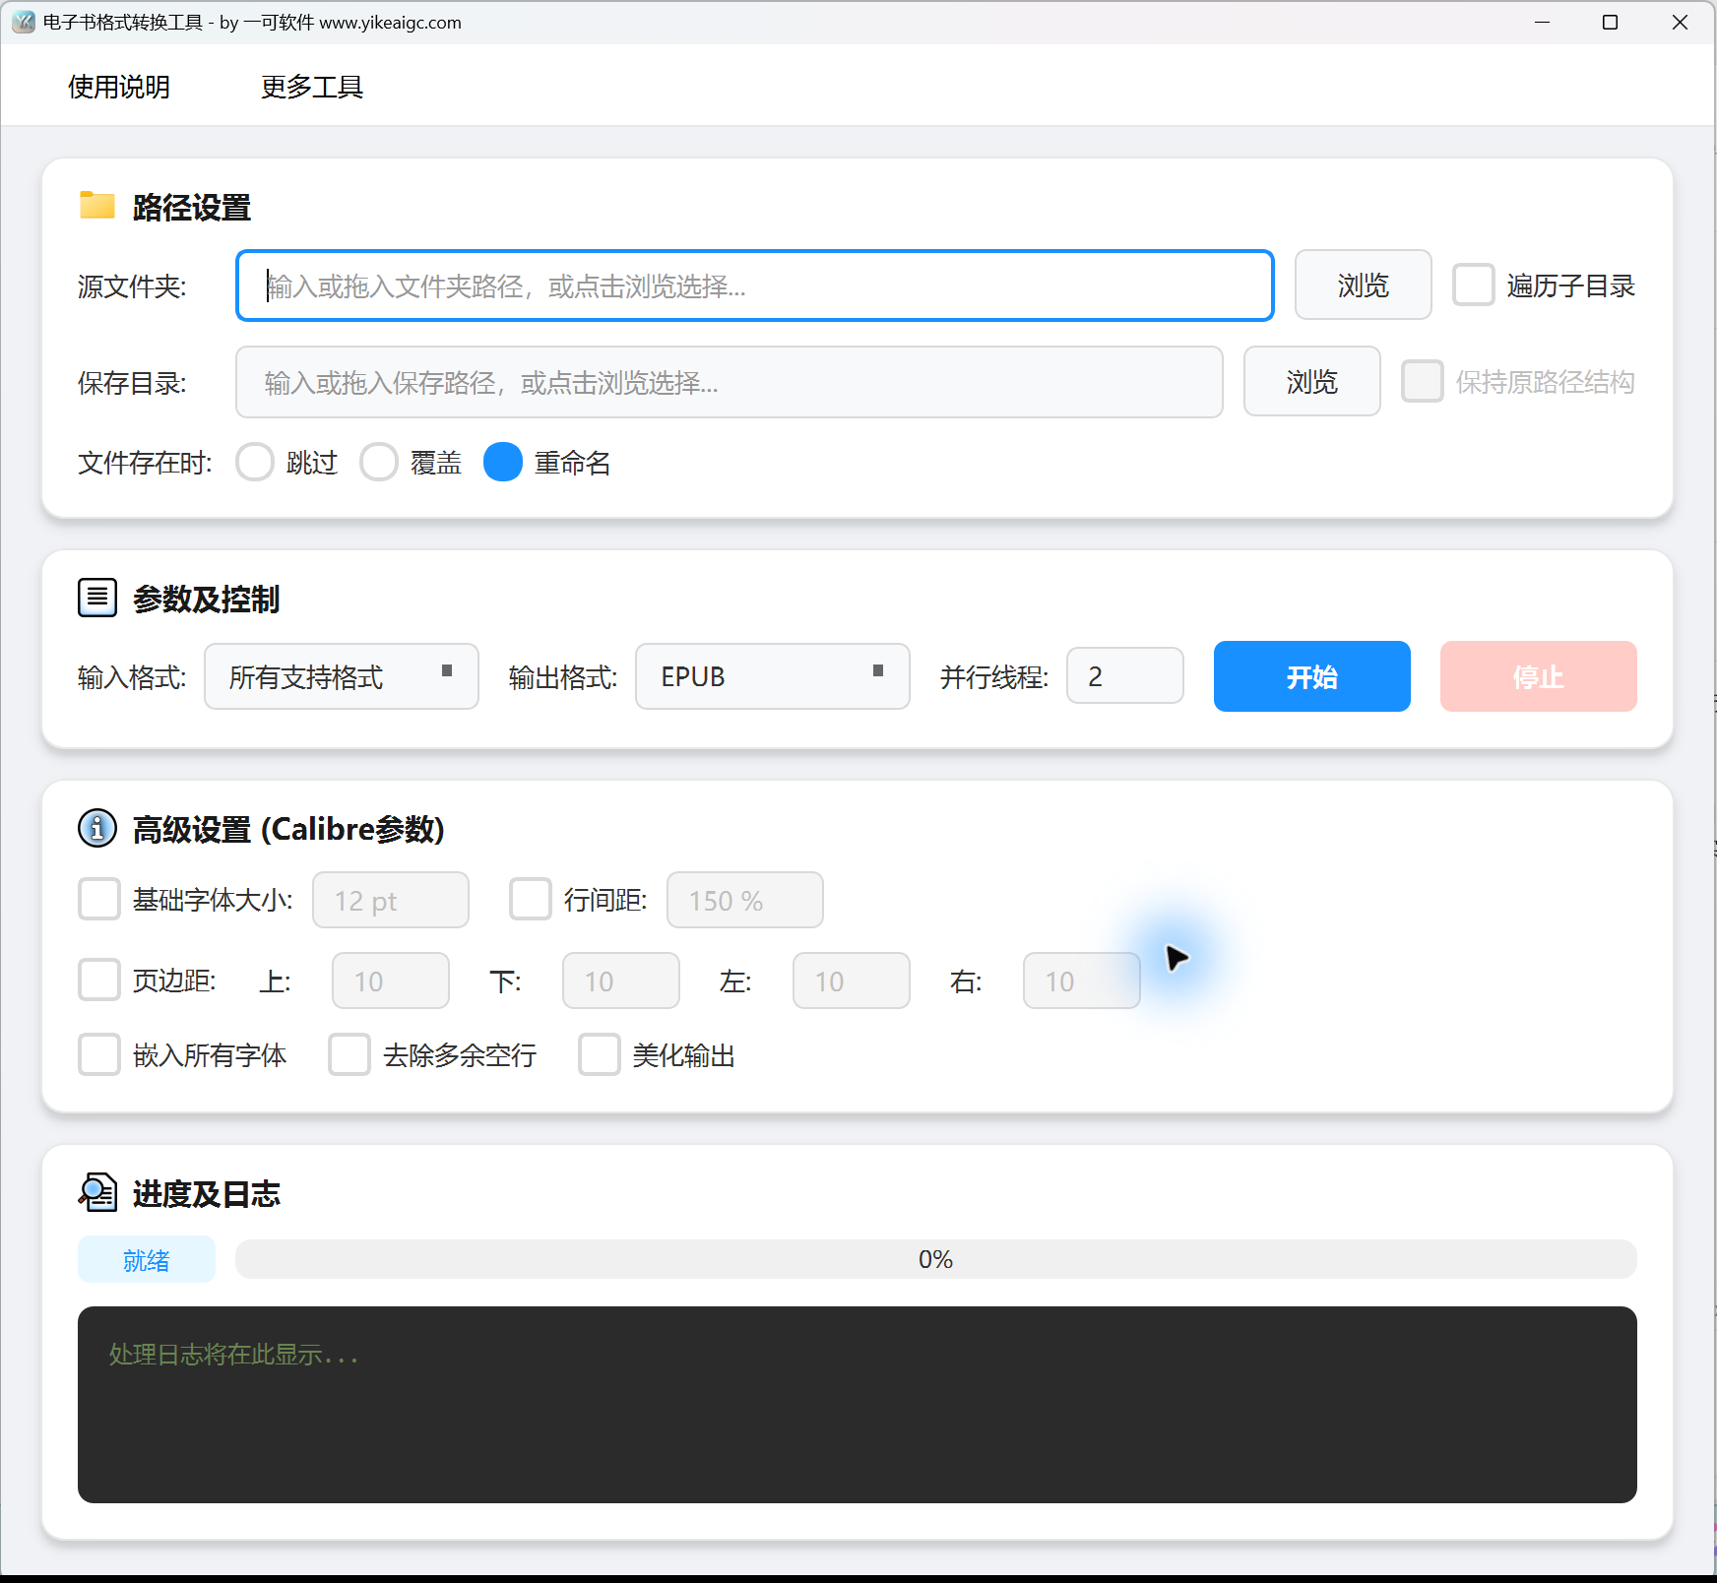Open the 使用说明 menu
The height and width of the screenshot is (1583, 1717).
[119, 87]
